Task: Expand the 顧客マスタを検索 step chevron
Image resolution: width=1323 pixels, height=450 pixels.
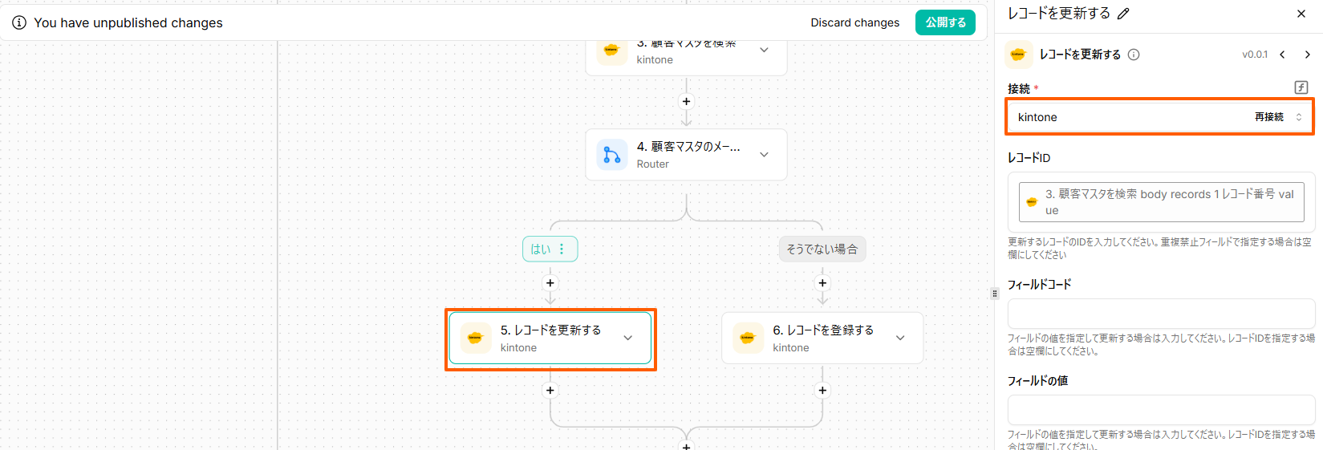Action: click(764, 50)
